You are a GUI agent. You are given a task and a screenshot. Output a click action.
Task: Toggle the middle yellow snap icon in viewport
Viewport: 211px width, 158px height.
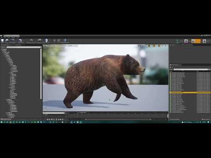[154, 46]
